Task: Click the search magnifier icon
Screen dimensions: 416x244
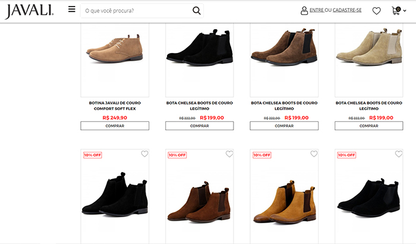Action: pyautogui.click(x=197, y=11)
